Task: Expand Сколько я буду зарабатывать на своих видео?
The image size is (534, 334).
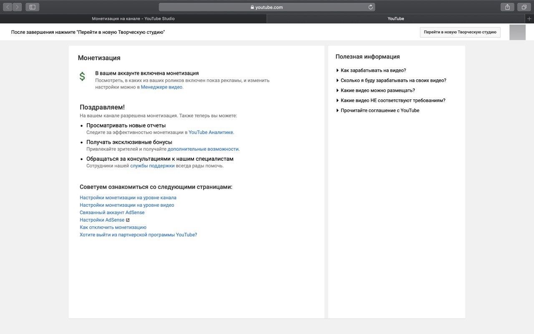Action: [391, 81]
